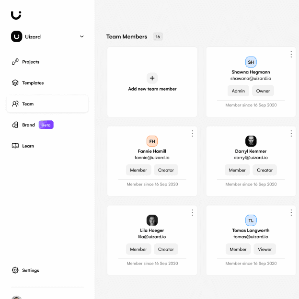The image size is (299, 299).
Task: Click Fannie Hamill's Member tag
Action: click(138, 170)
